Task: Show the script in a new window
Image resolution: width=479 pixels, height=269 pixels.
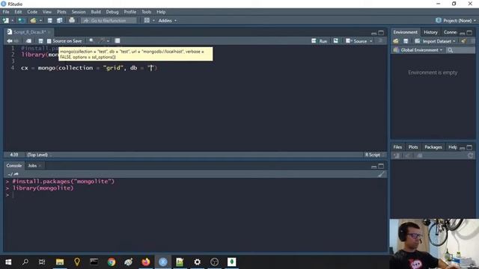Action: [28, 41]
